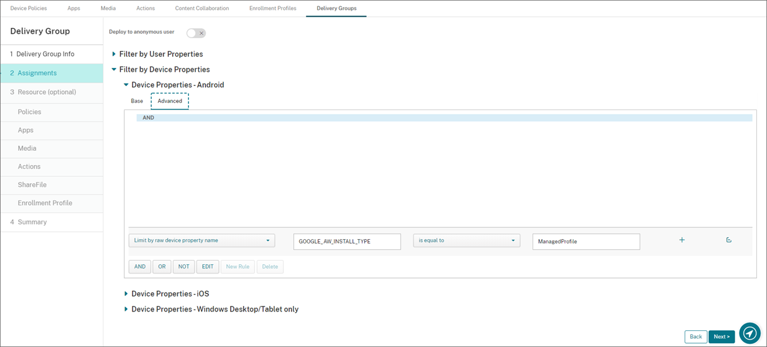Click the GOOGLE_AW_INSTALL_TYPE property field
This screenshot has height=347, width=767.
pos(347,242)
